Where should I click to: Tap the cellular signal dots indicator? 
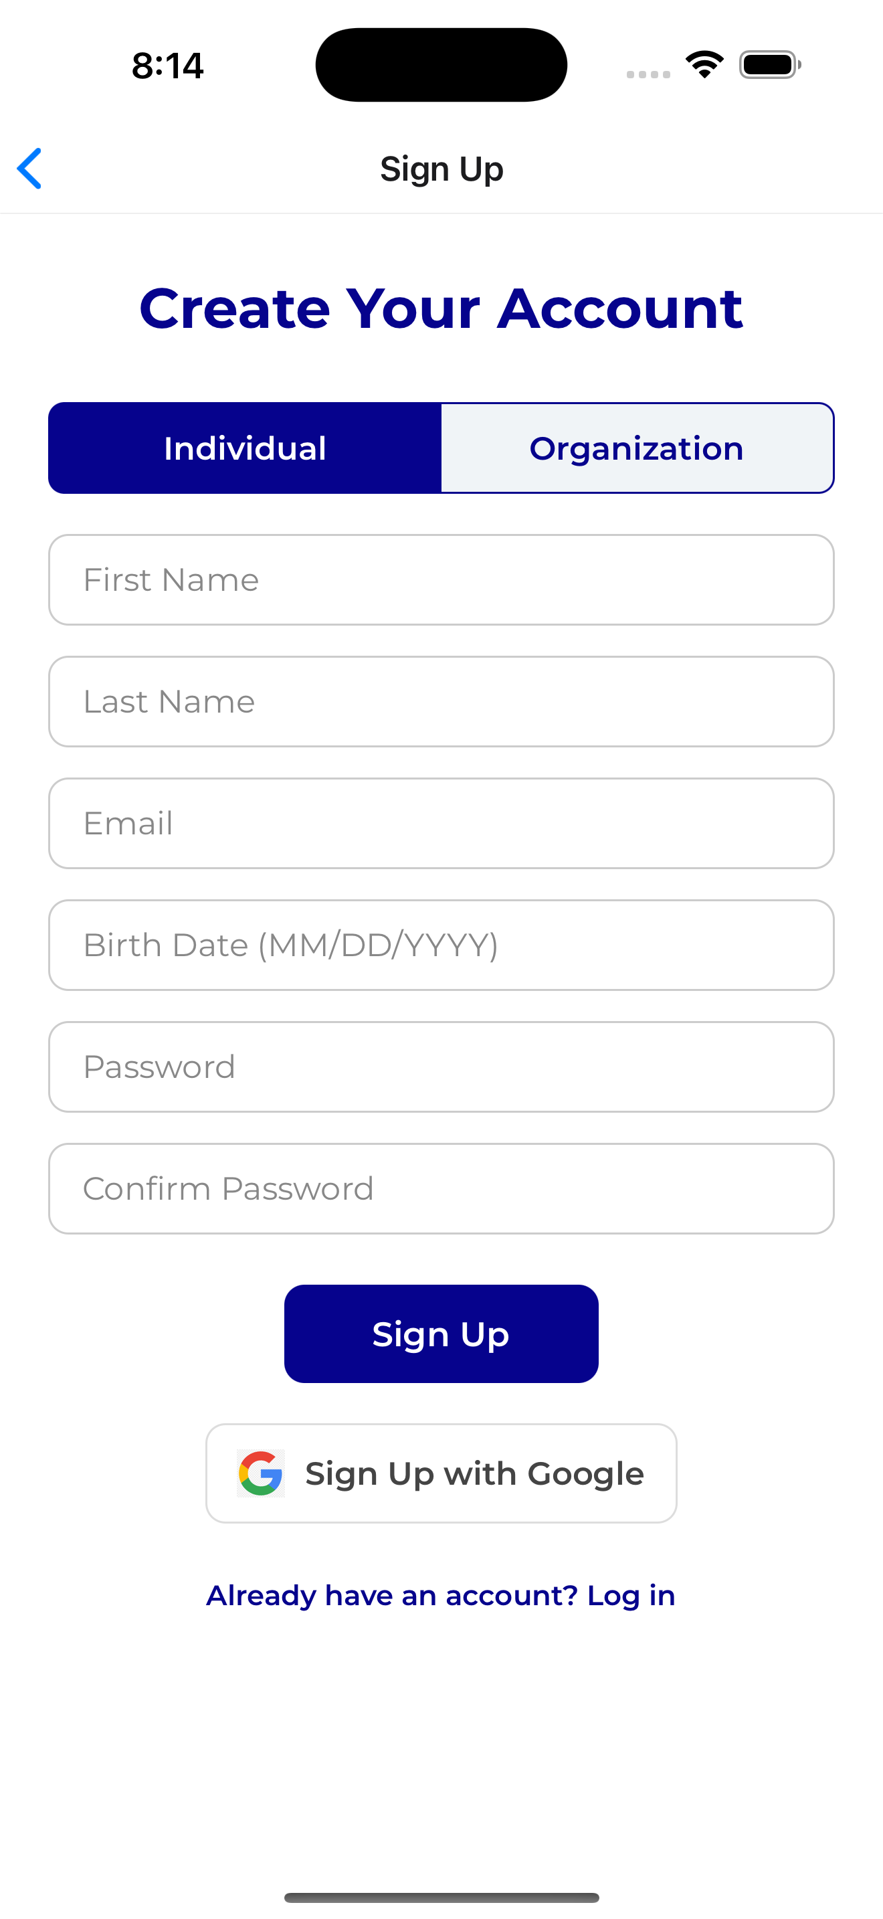[648, 74]
